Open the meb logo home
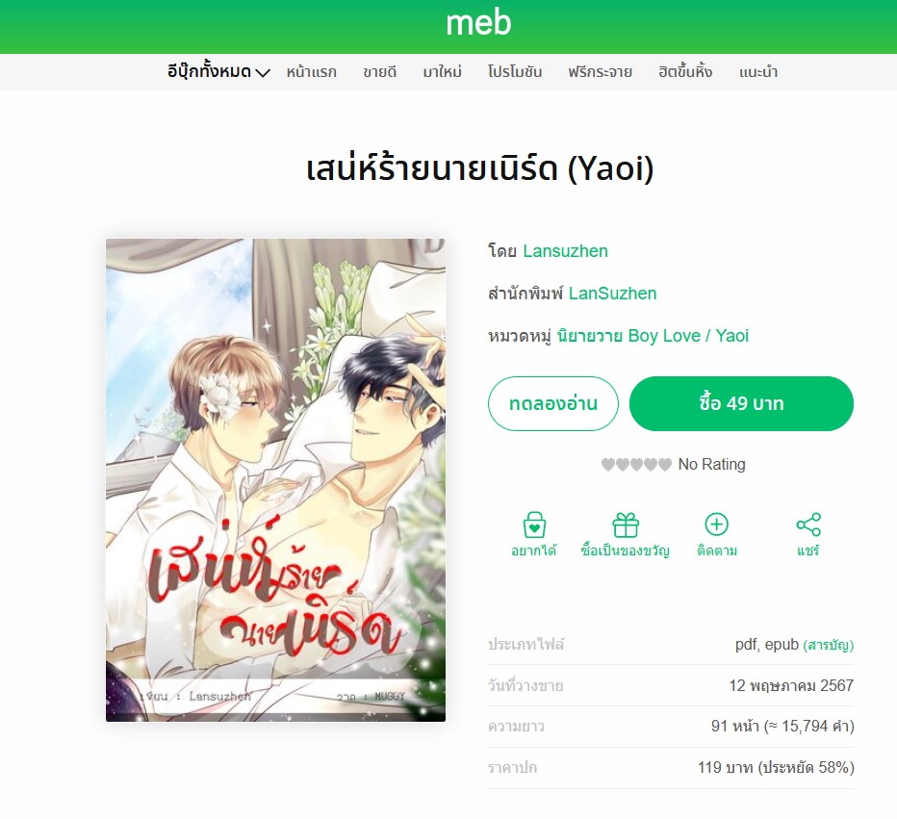Screen dimensions: 897x819 [478, 23]
